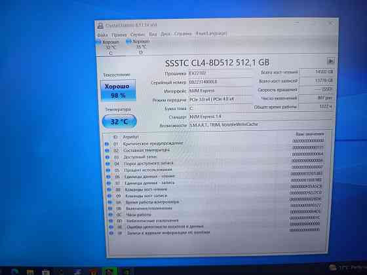Image resolution: width=367 pixels, height=275 pixels.
Task: Open the Язык(Language) menu
Action: [211, 33]
